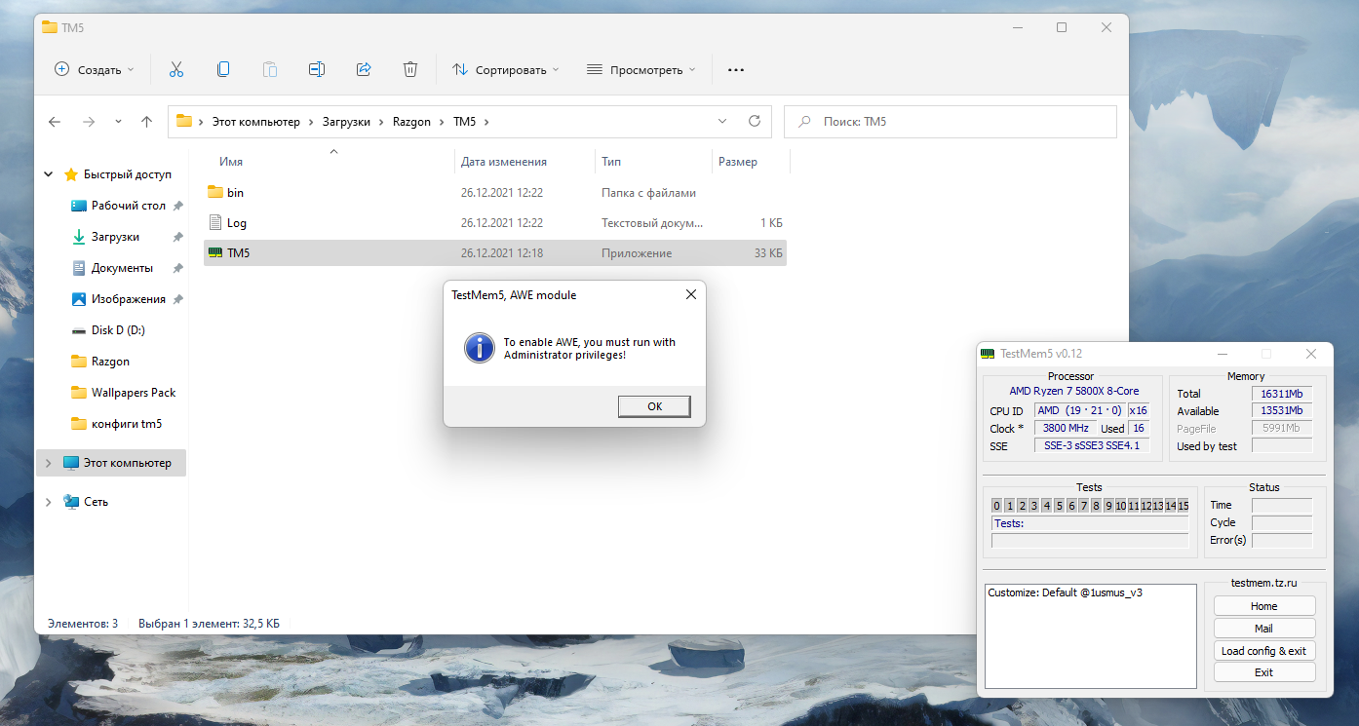1359x726 pixels.
Task: Select the bin folder icon in the file list
Action: (x=215, y=192)
